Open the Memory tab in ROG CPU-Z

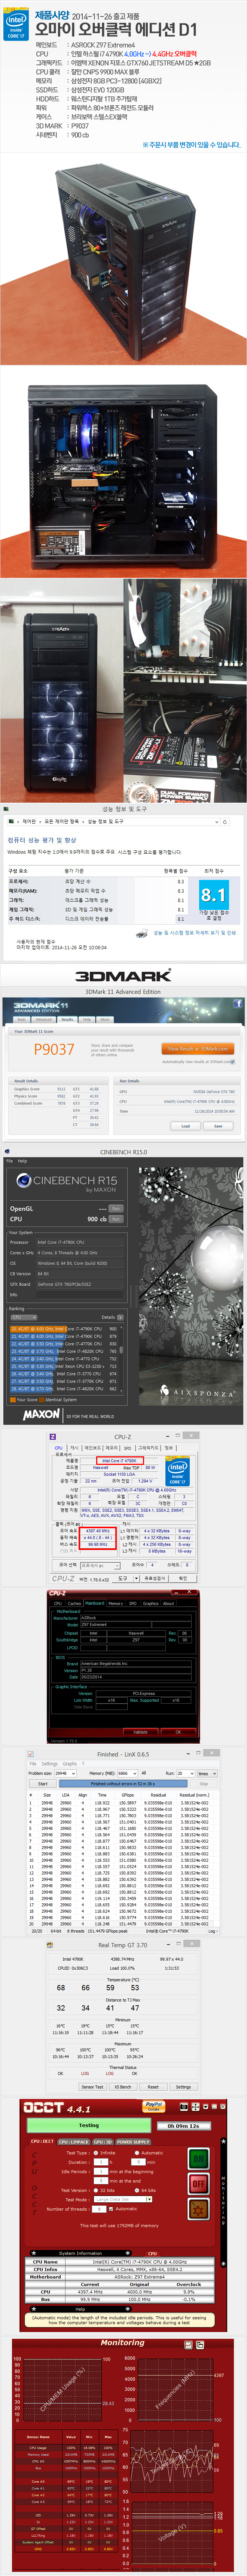pos(115,1603)
